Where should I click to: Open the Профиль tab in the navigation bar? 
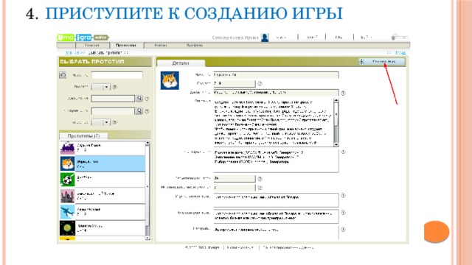195,46
